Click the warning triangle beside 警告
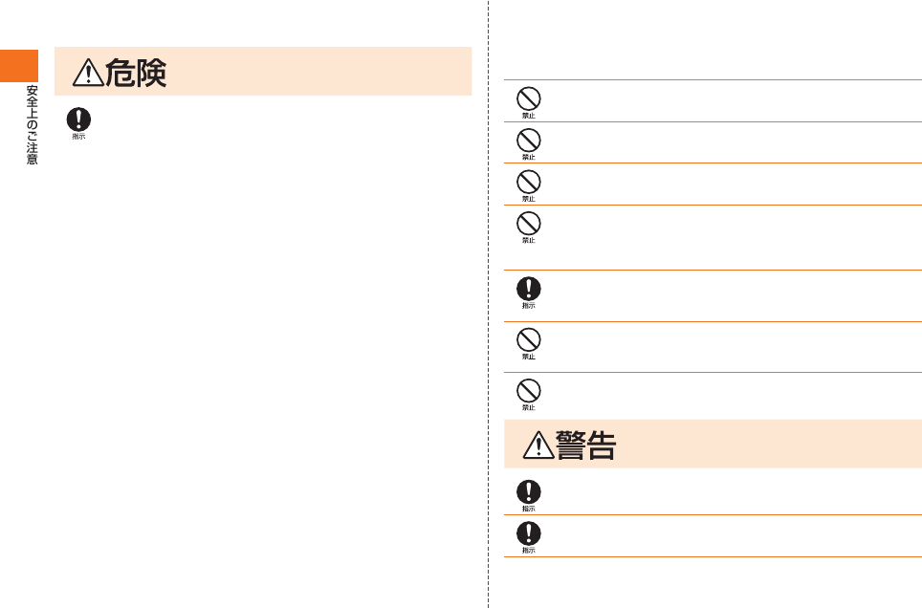 [538, 445]
